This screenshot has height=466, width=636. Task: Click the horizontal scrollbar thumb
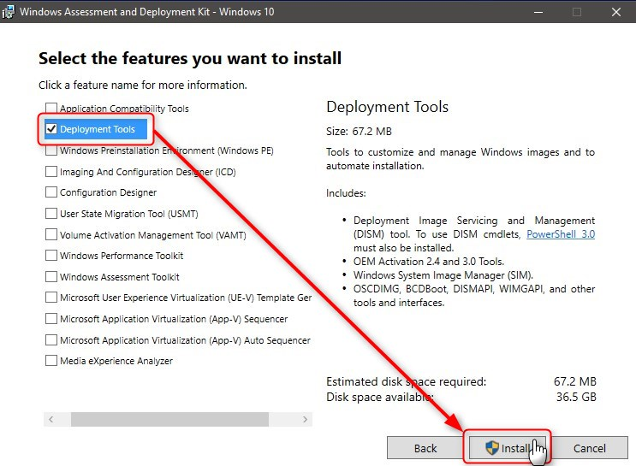pyautogui.click(x=169, y=419)
